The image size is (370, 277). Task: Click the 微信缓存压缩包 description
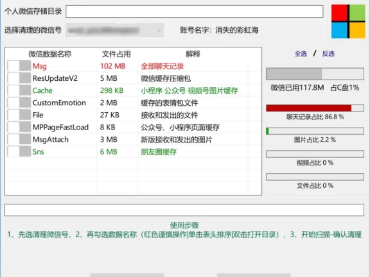point(166,78)
